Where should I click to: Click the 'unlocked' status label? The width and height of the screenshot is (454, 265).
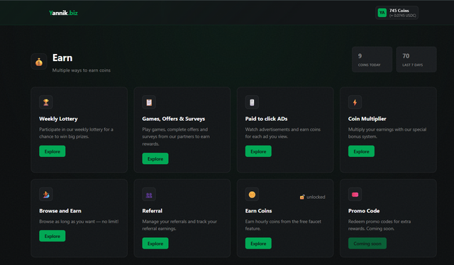tap(316, 197)
